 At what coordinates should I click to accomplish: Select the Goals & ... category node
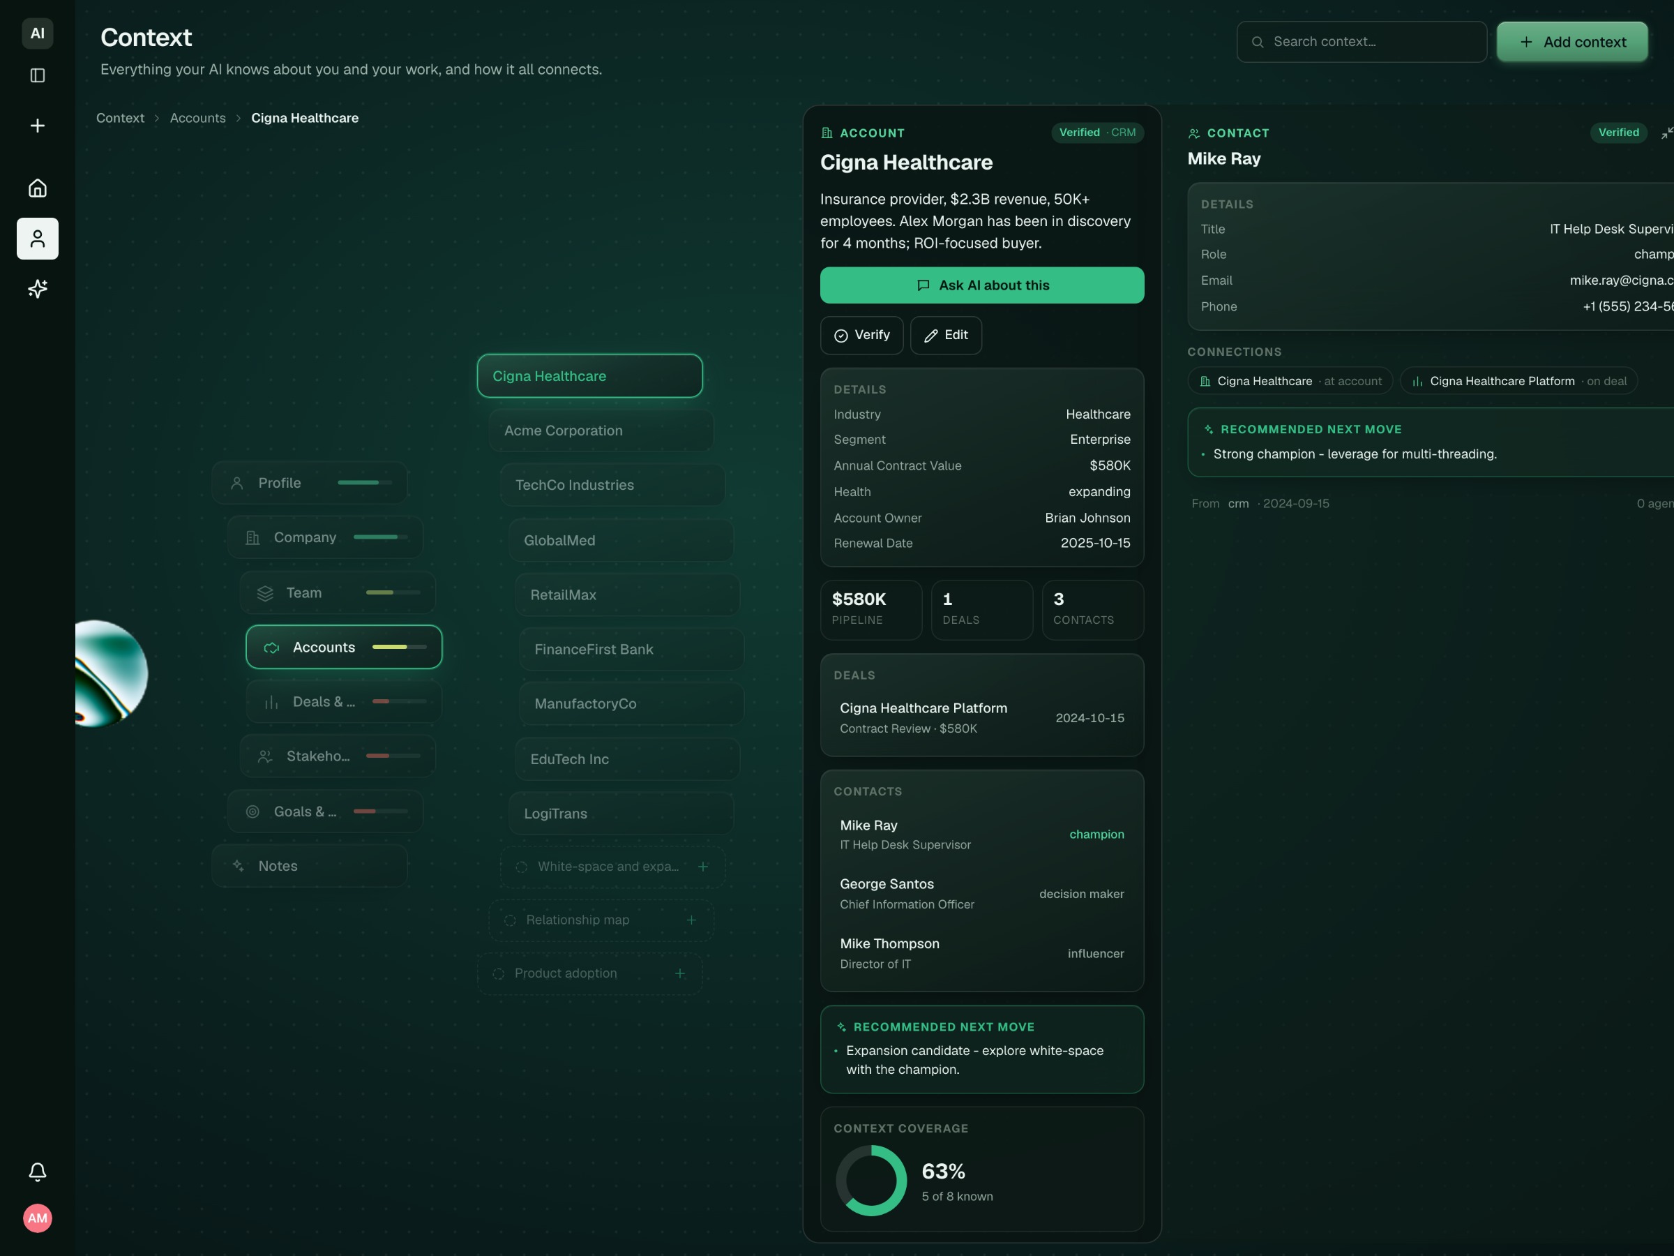pos(324,812)
